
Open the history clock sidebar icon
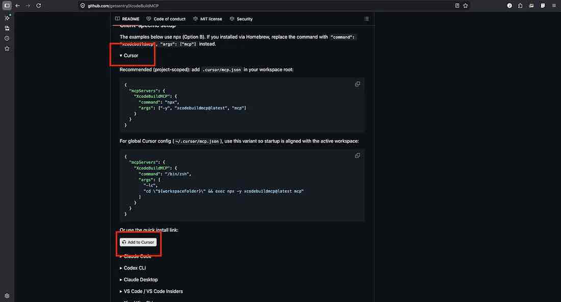(7, 38)
